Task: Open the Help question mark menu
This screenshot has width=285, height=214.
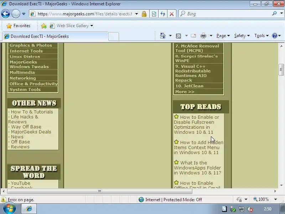Action: (x=276, y=36)
